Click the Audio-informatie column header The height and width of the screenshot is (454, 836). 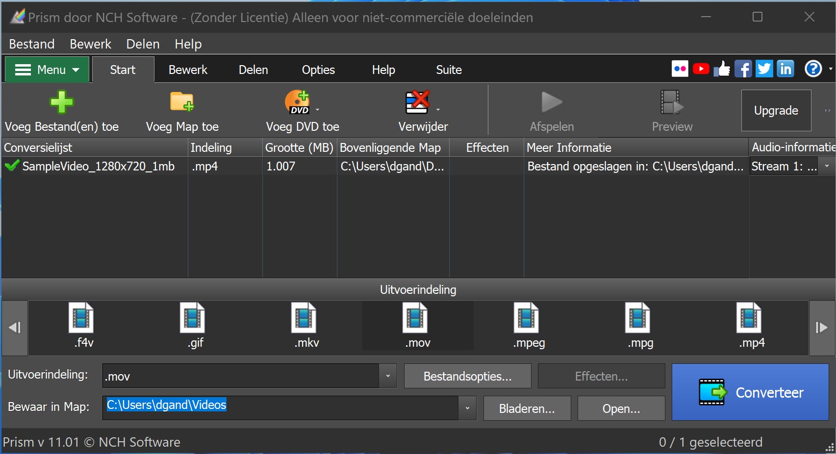coord(792,147)
